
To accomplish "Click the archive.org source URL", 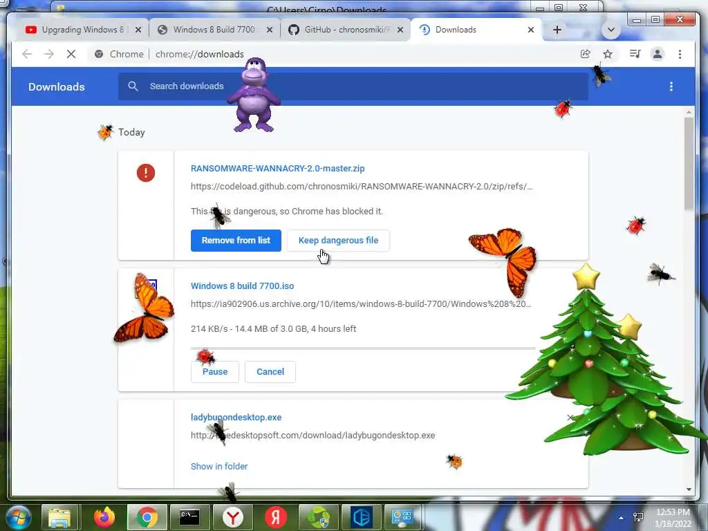I will [361, 304].
